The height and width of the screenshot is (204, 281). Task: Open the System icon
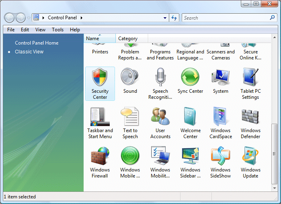pos(220,78)
